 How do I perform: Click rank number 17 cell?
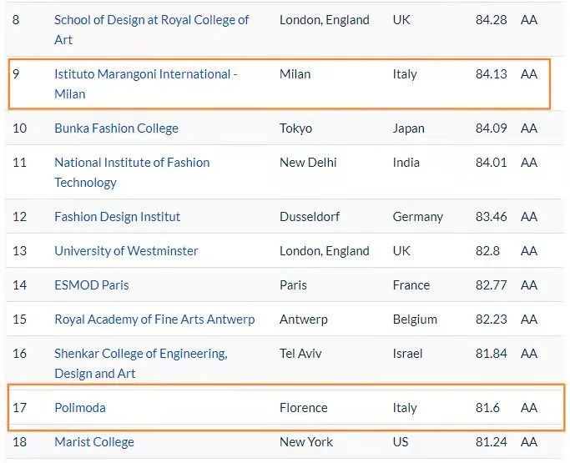pos(20,408)
